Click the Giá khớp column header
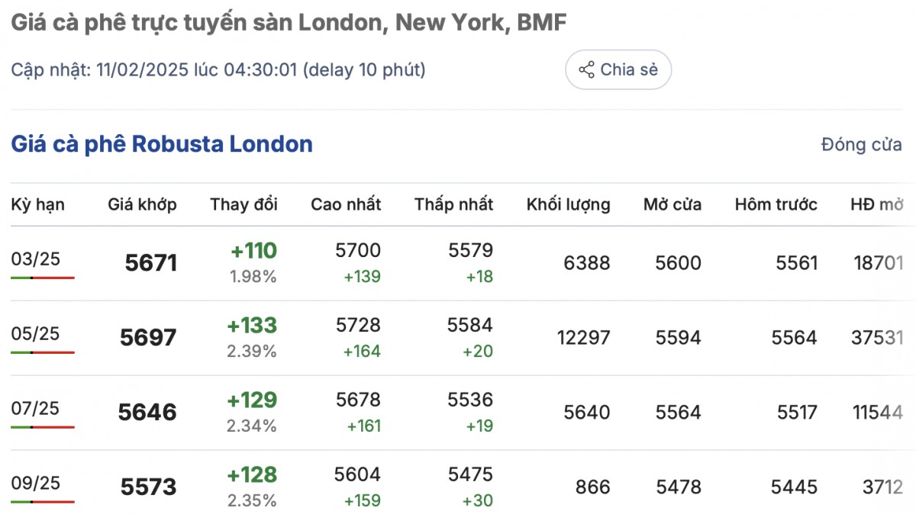This screenshot has width=916, height=514. (142, 204)
